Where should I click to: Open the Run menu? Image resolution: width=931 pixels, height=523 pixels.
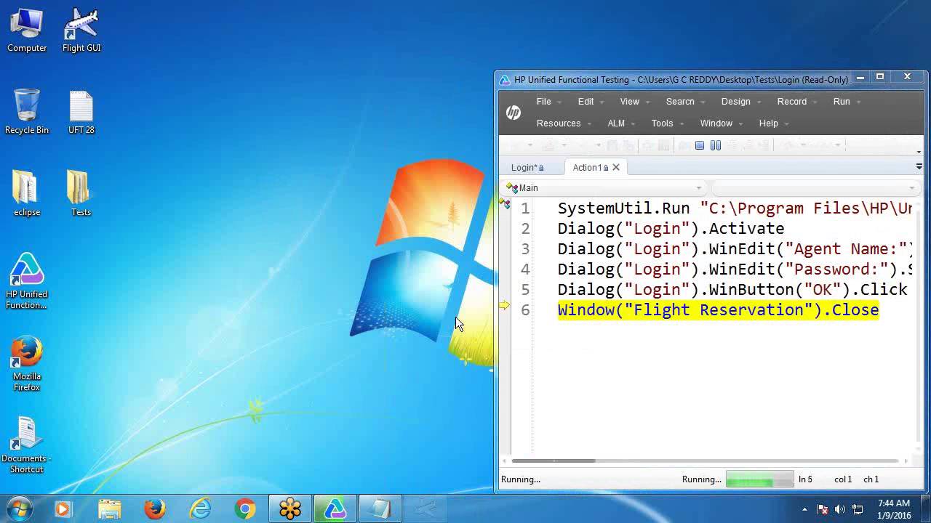[847, 102]
